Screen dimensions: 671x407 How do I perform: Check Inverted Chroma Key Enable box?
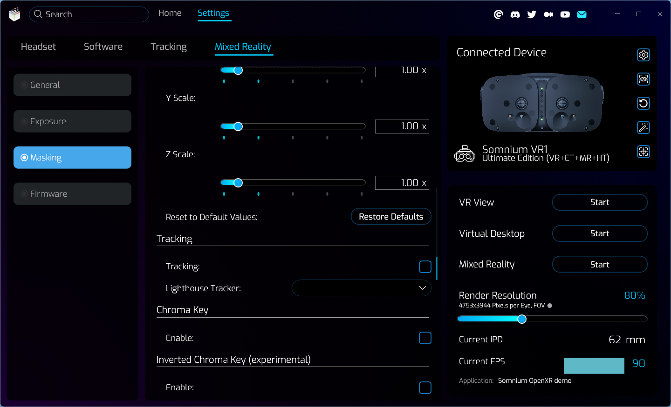click(425, 387)
